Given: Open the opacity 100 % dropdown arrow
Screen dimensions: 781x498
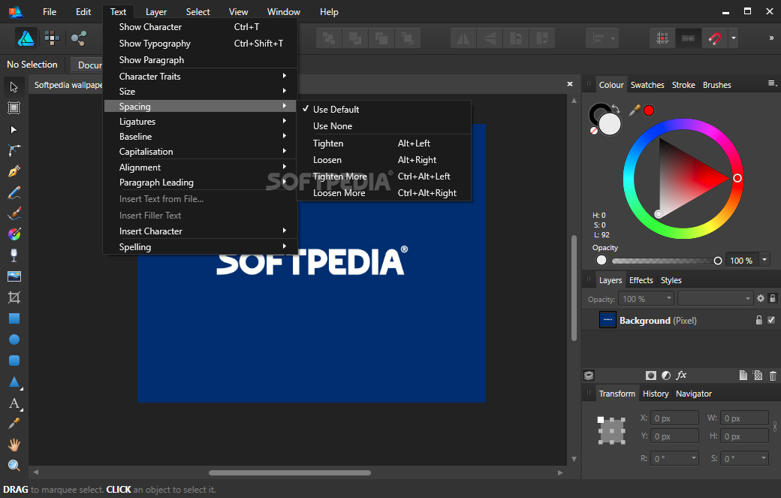Looking at the screenshot, I should pyautogui.click(x=764, y=260).
